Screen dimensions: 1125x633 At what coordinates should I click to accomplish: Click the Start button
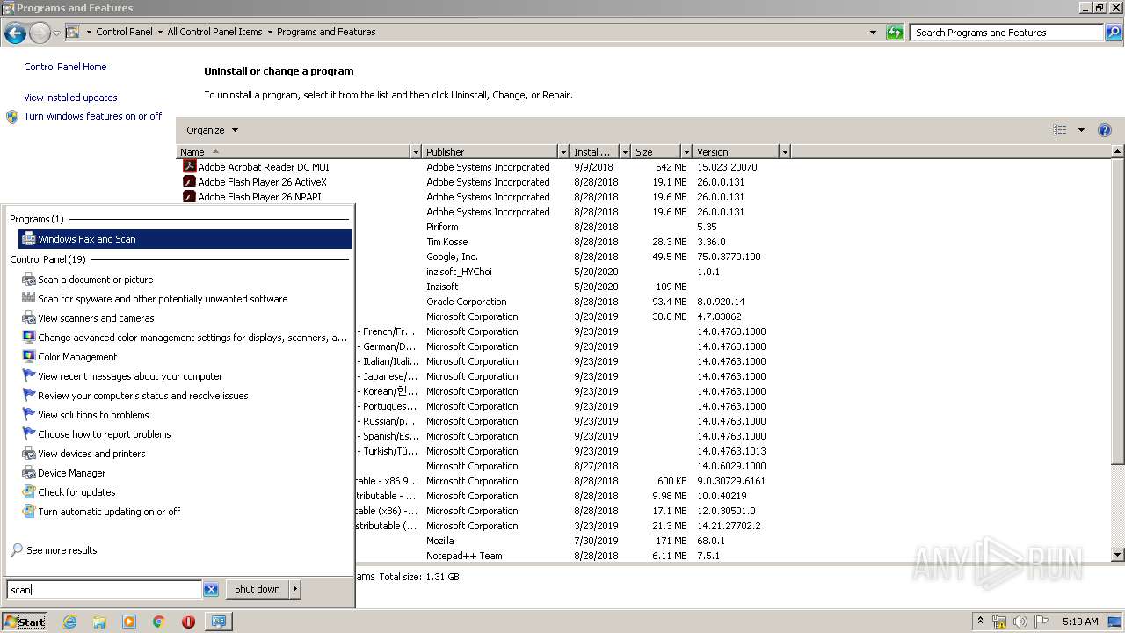pos(24,622)
